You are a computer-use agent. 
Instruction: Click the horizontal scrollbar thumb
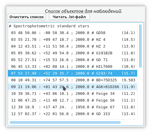(x=65, y=122)
